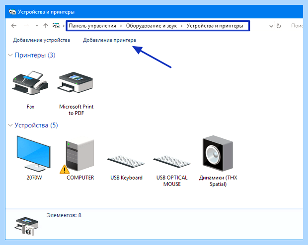Click the COMPUTER warning triangle badge
This screenshot has height=245, width=308.
tap(65, 169)
